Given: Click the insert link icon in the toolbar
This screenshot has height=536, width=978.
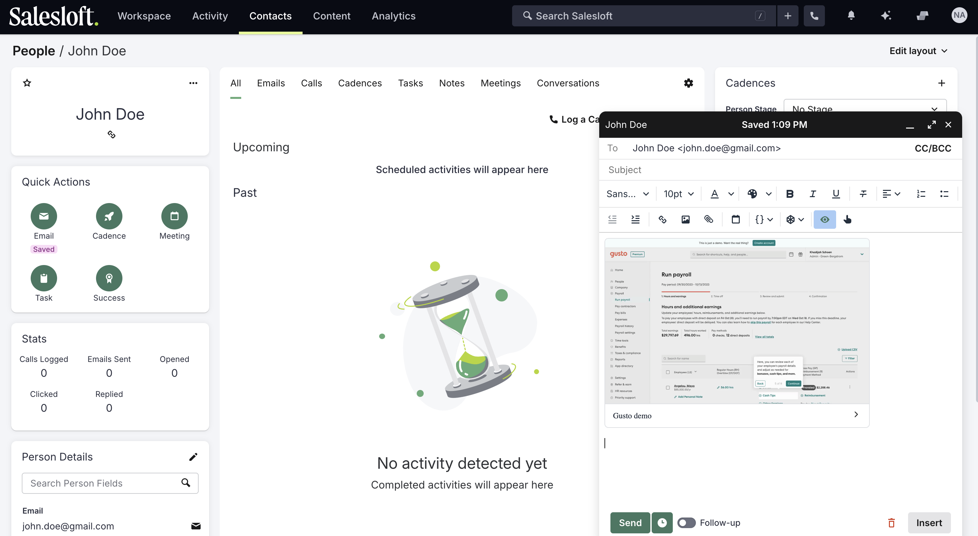Looking at the screenshot, I should (662, 219).
